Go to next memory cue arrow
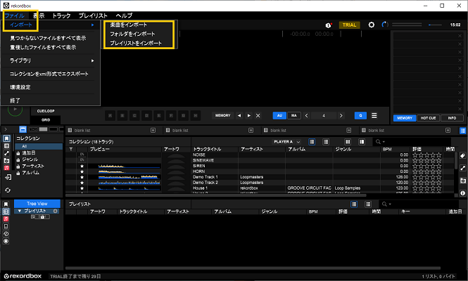Image resolution: width=468 pixels, height=281 pixels. 248,116
